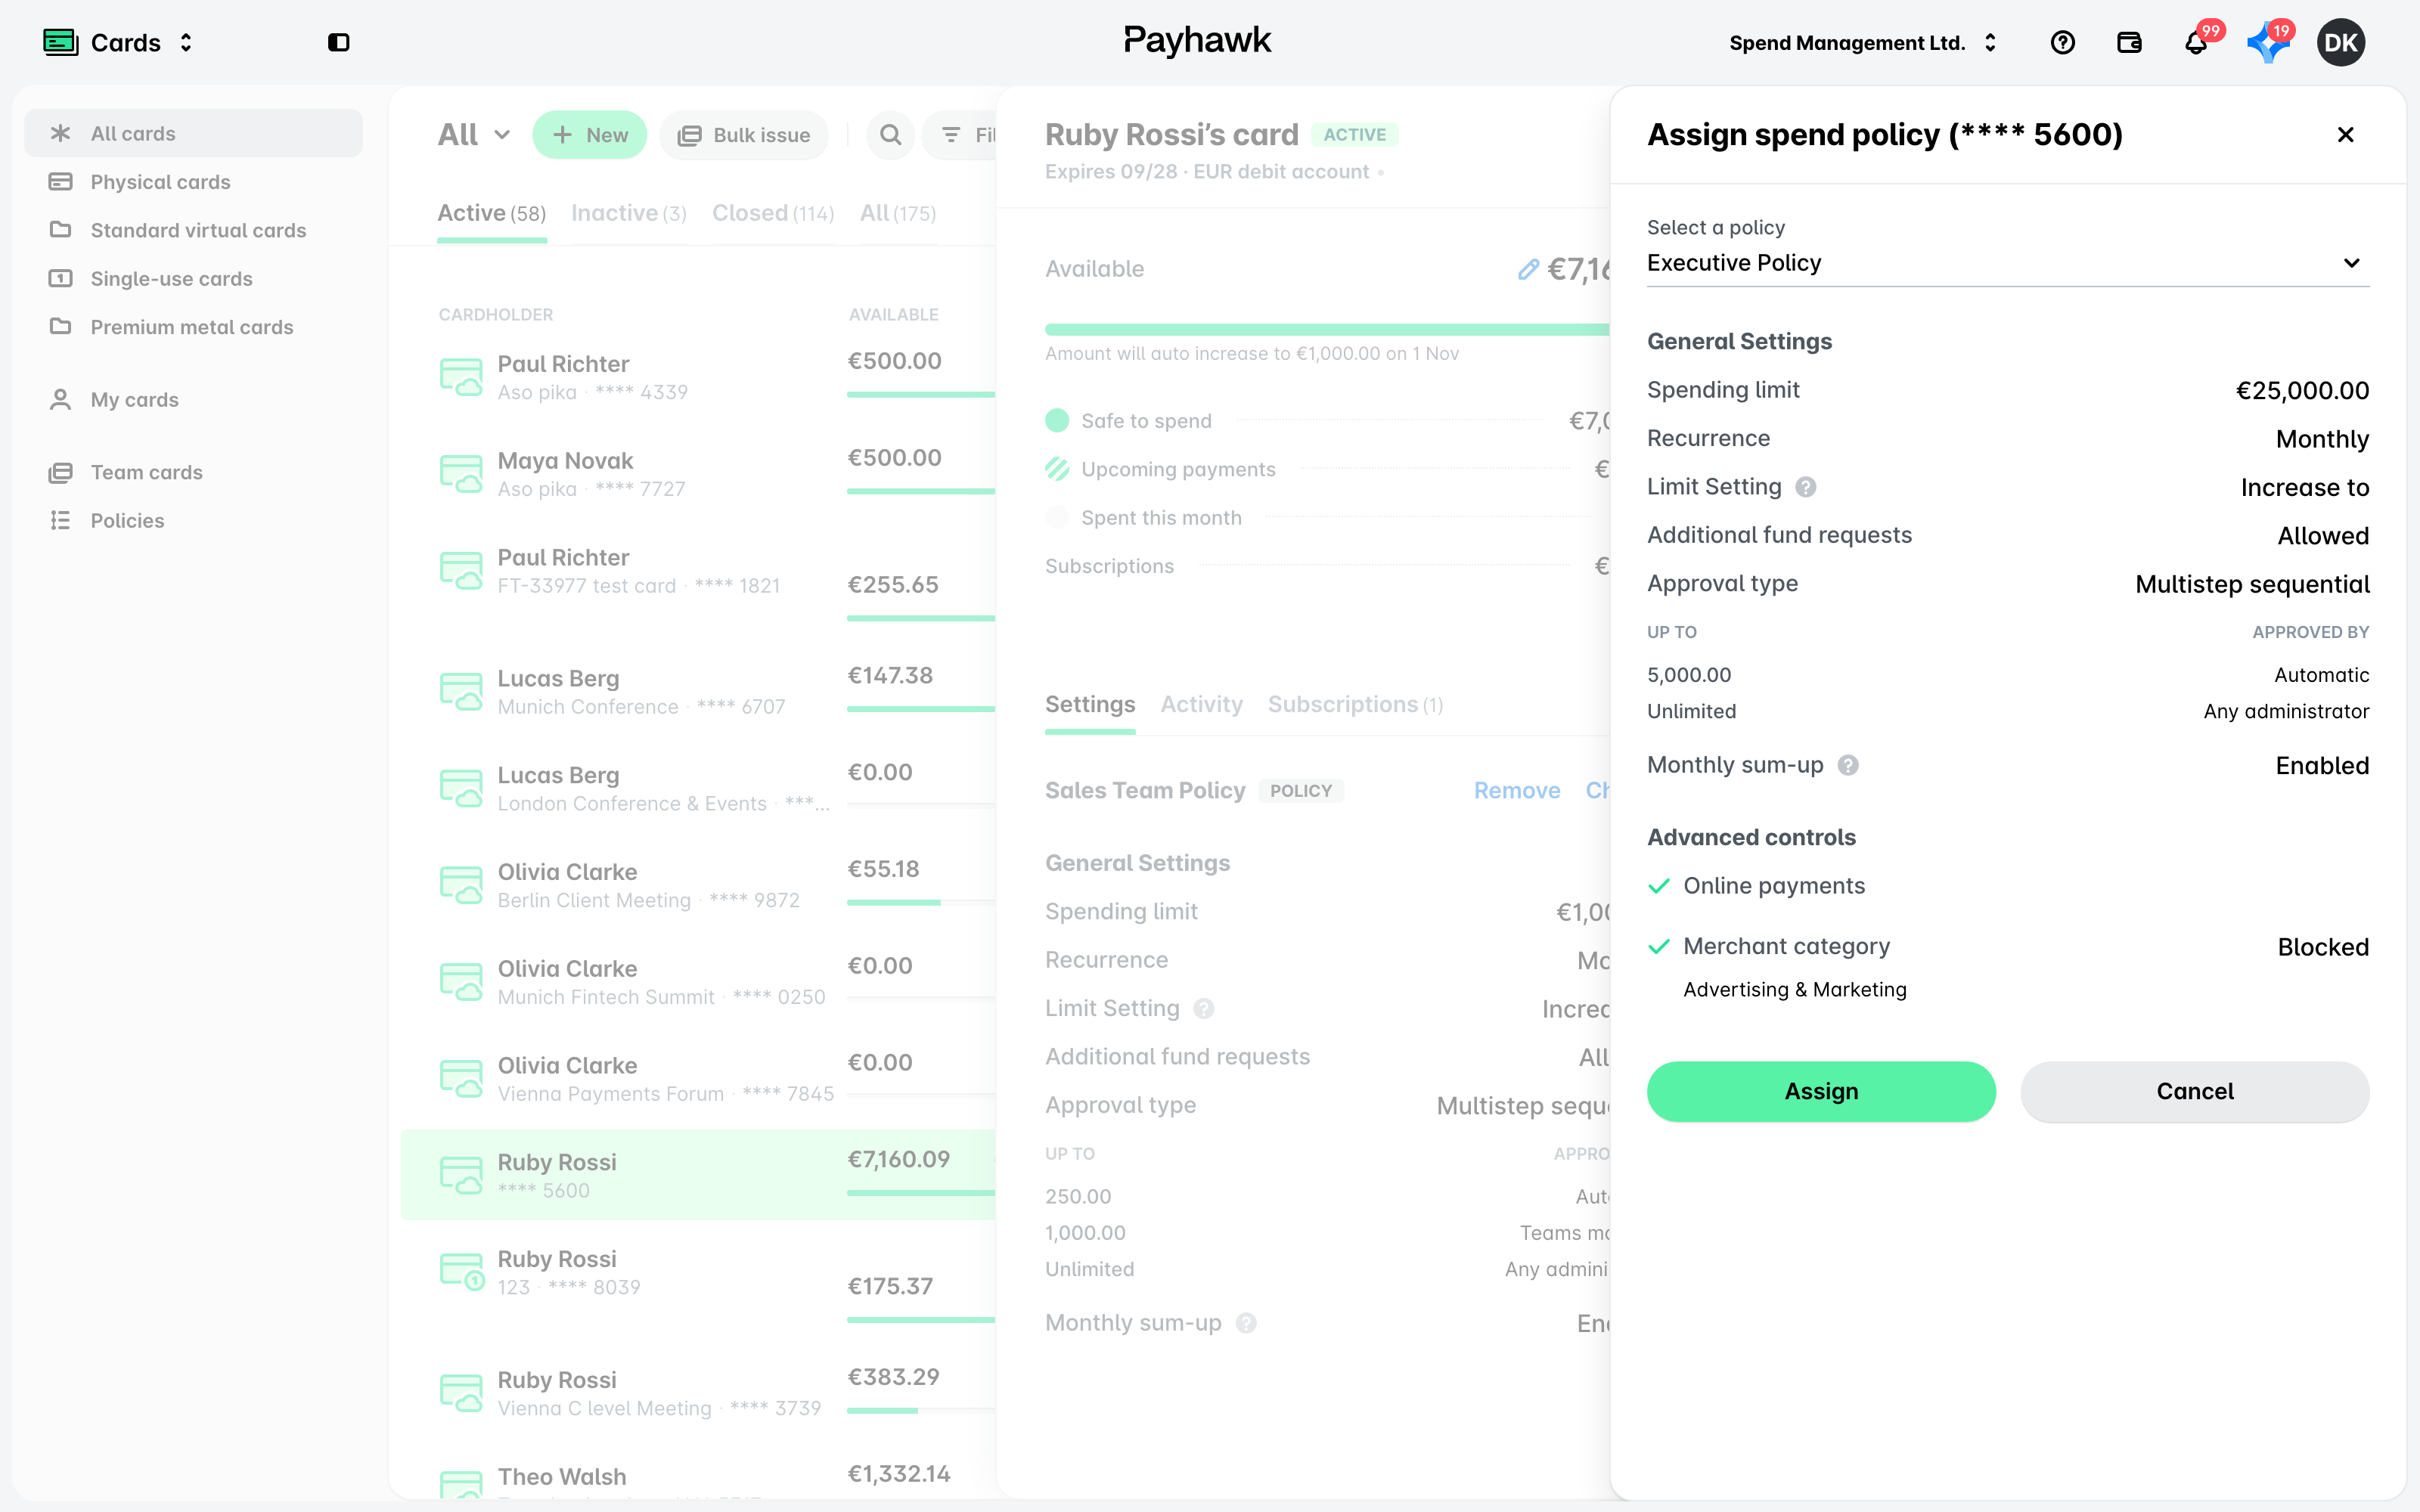Screen dimensions: 2420x1512
Task: Switch to the Closed (114) tab
Action: [x=773, y=213]
